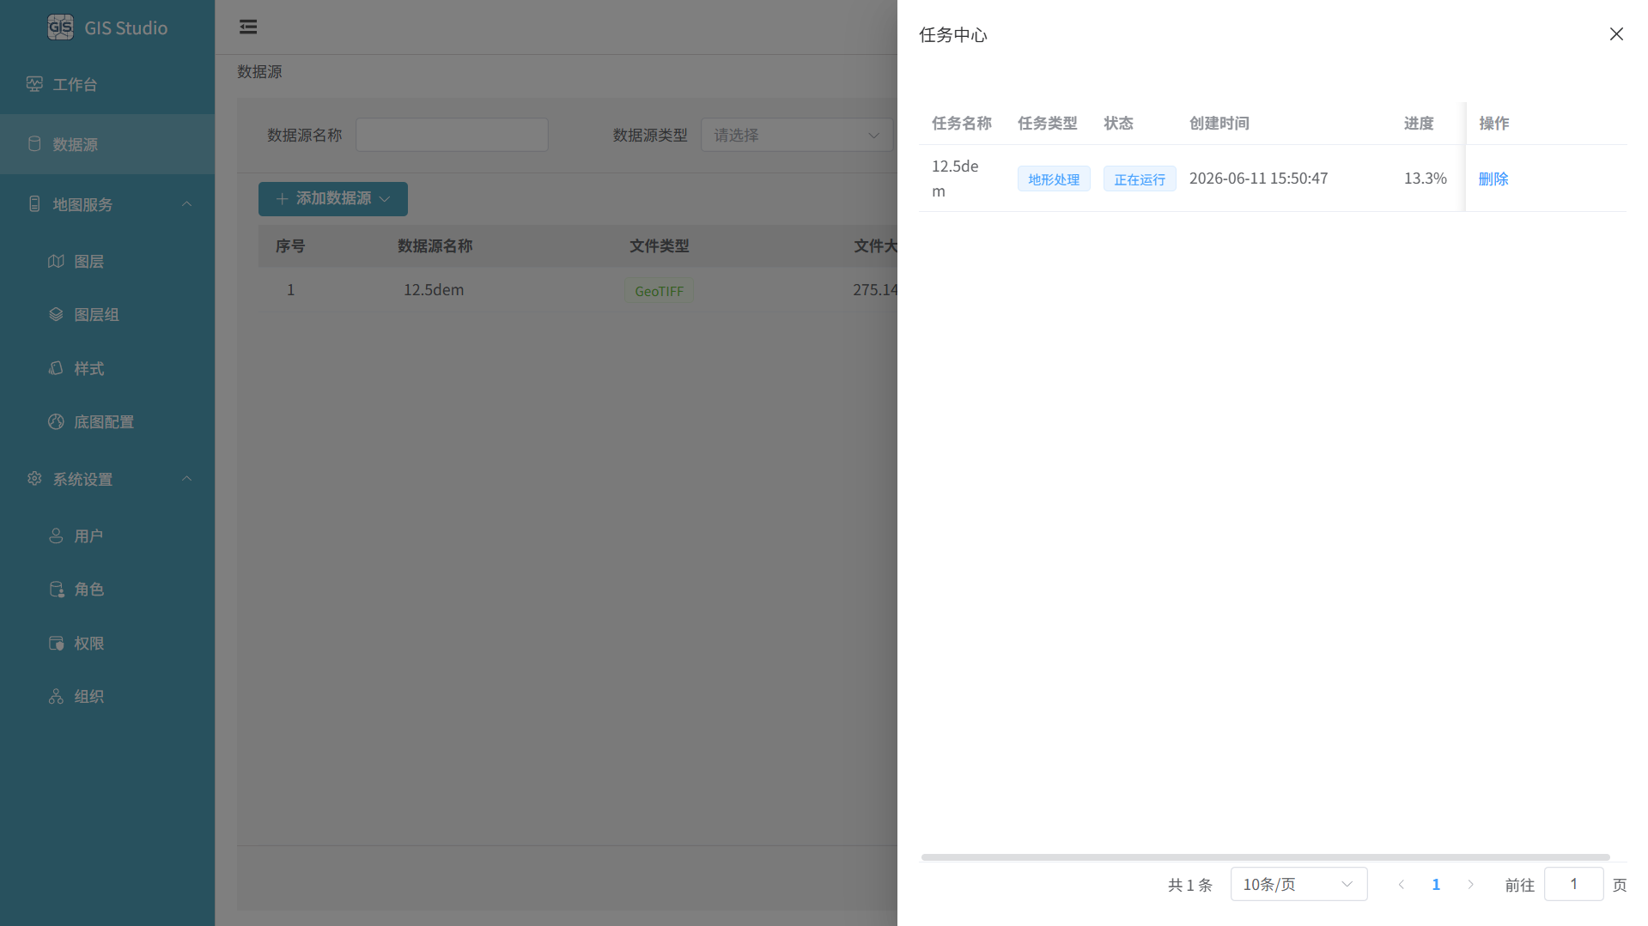This screenshot has width=1648, height=926.
Task: Click page number 1 in pagination
Action: pyautogui.click(x=1436, y=884)
